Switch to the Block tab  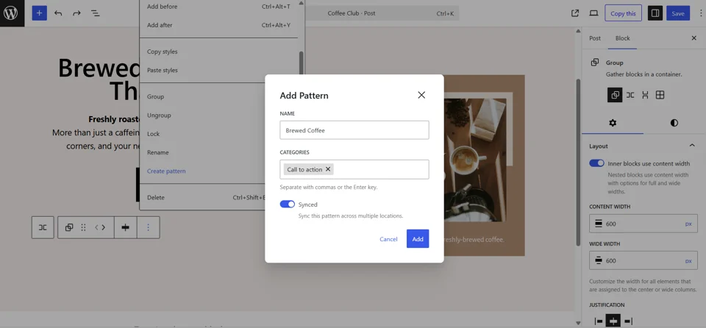[623, 38]
